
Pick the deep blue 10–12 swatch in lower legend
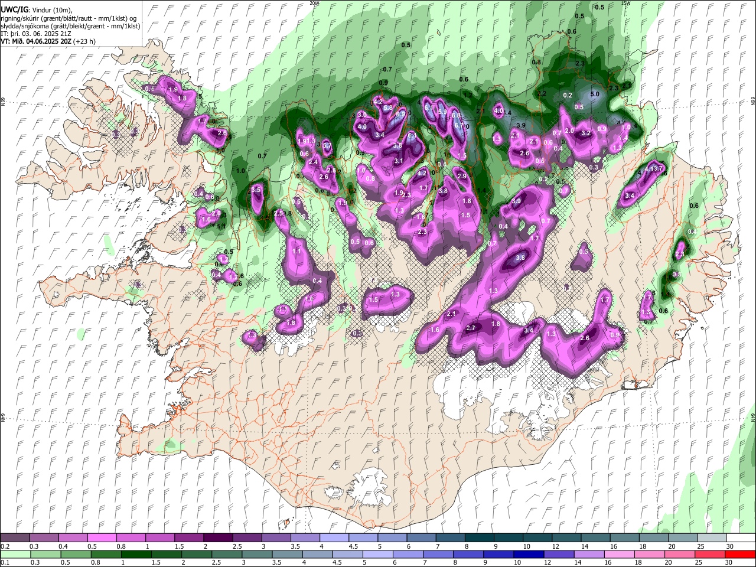(x=529, y=554)
